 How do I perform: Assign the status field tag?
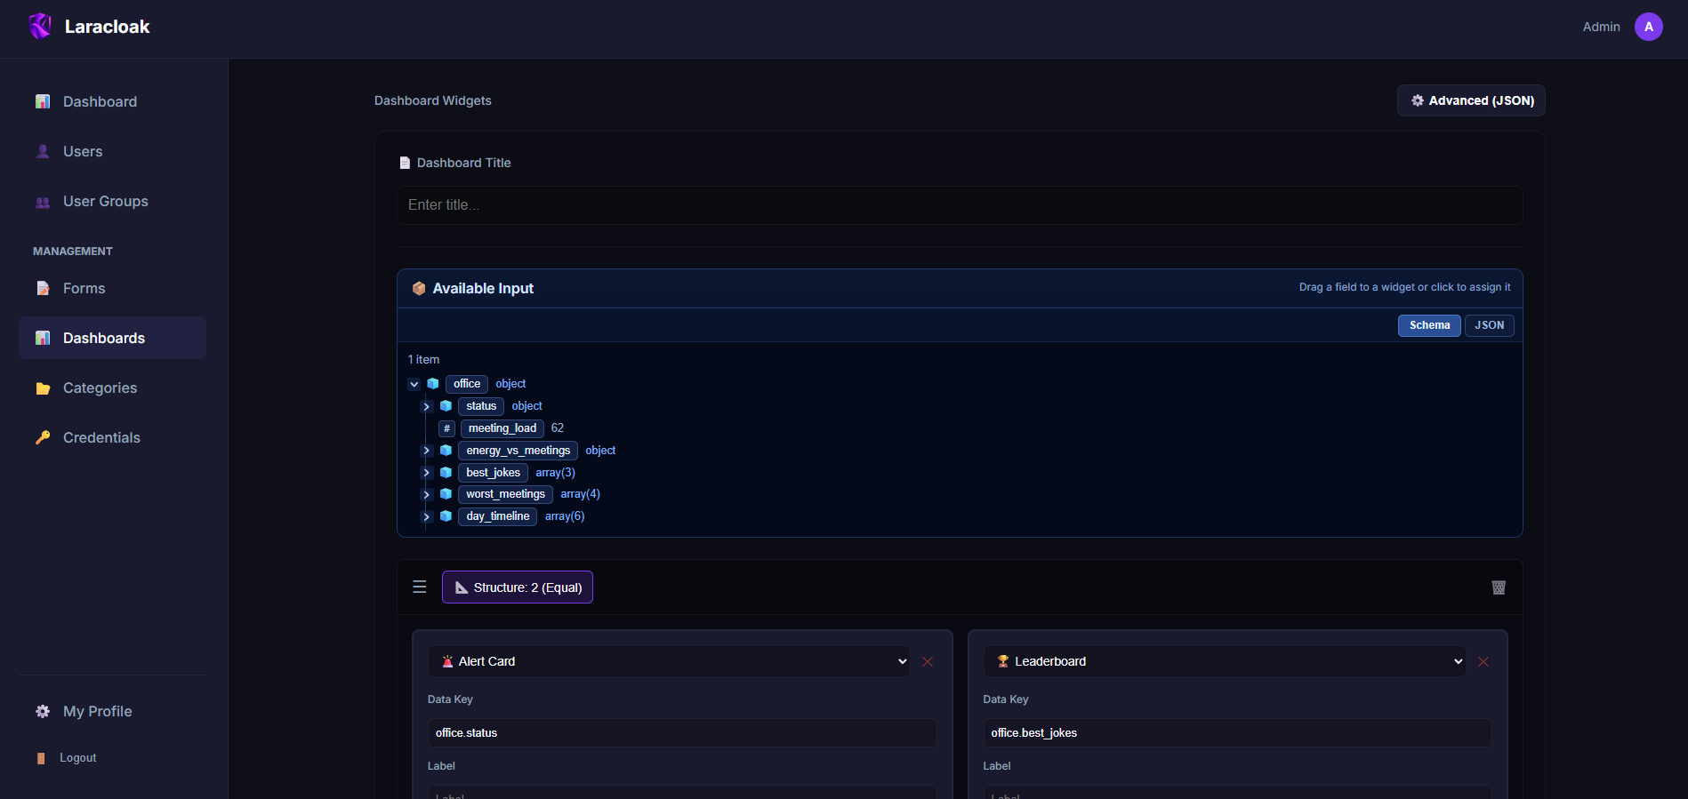click(x=481, y=406)
